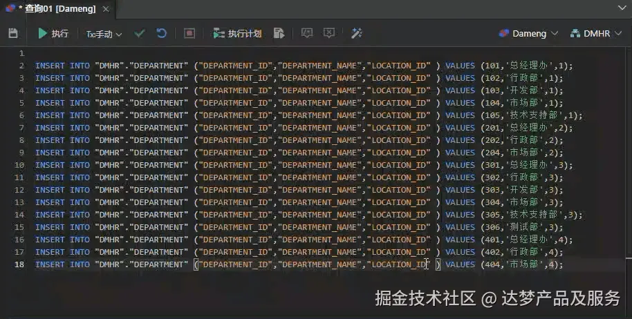Click "DEPARTMENT_ID" on line 15

click(x=235, y=227)
